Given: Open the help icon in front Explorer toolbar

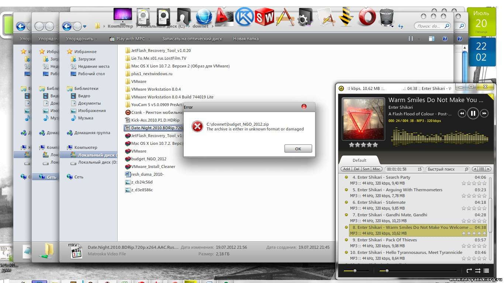Looking at the screenshot, I should click(x=445, y=39).
